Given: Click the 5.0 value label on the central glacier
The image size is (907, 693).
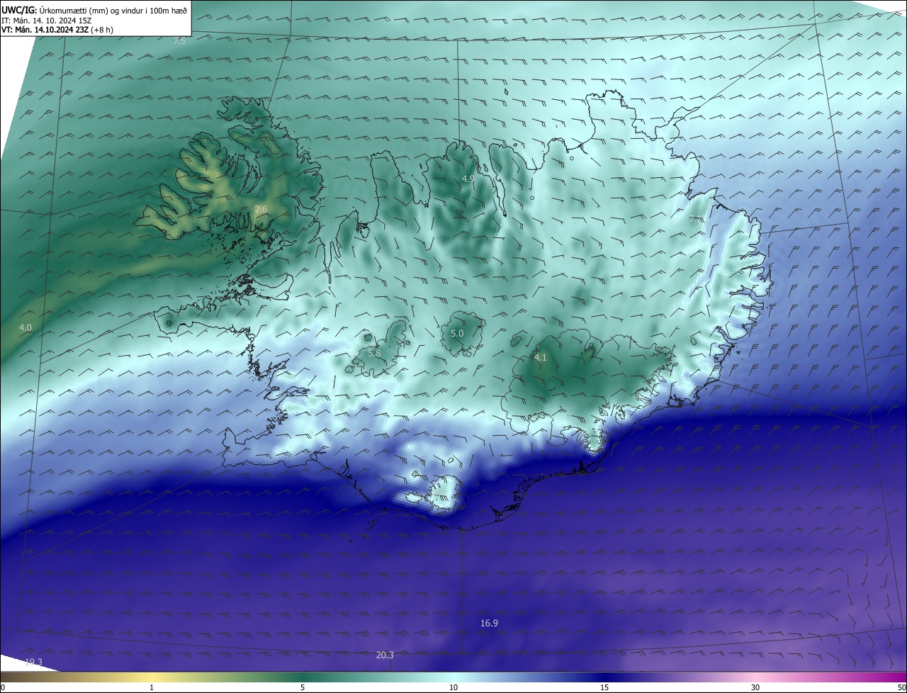Looking at the screenshot, I should [457, 333].
